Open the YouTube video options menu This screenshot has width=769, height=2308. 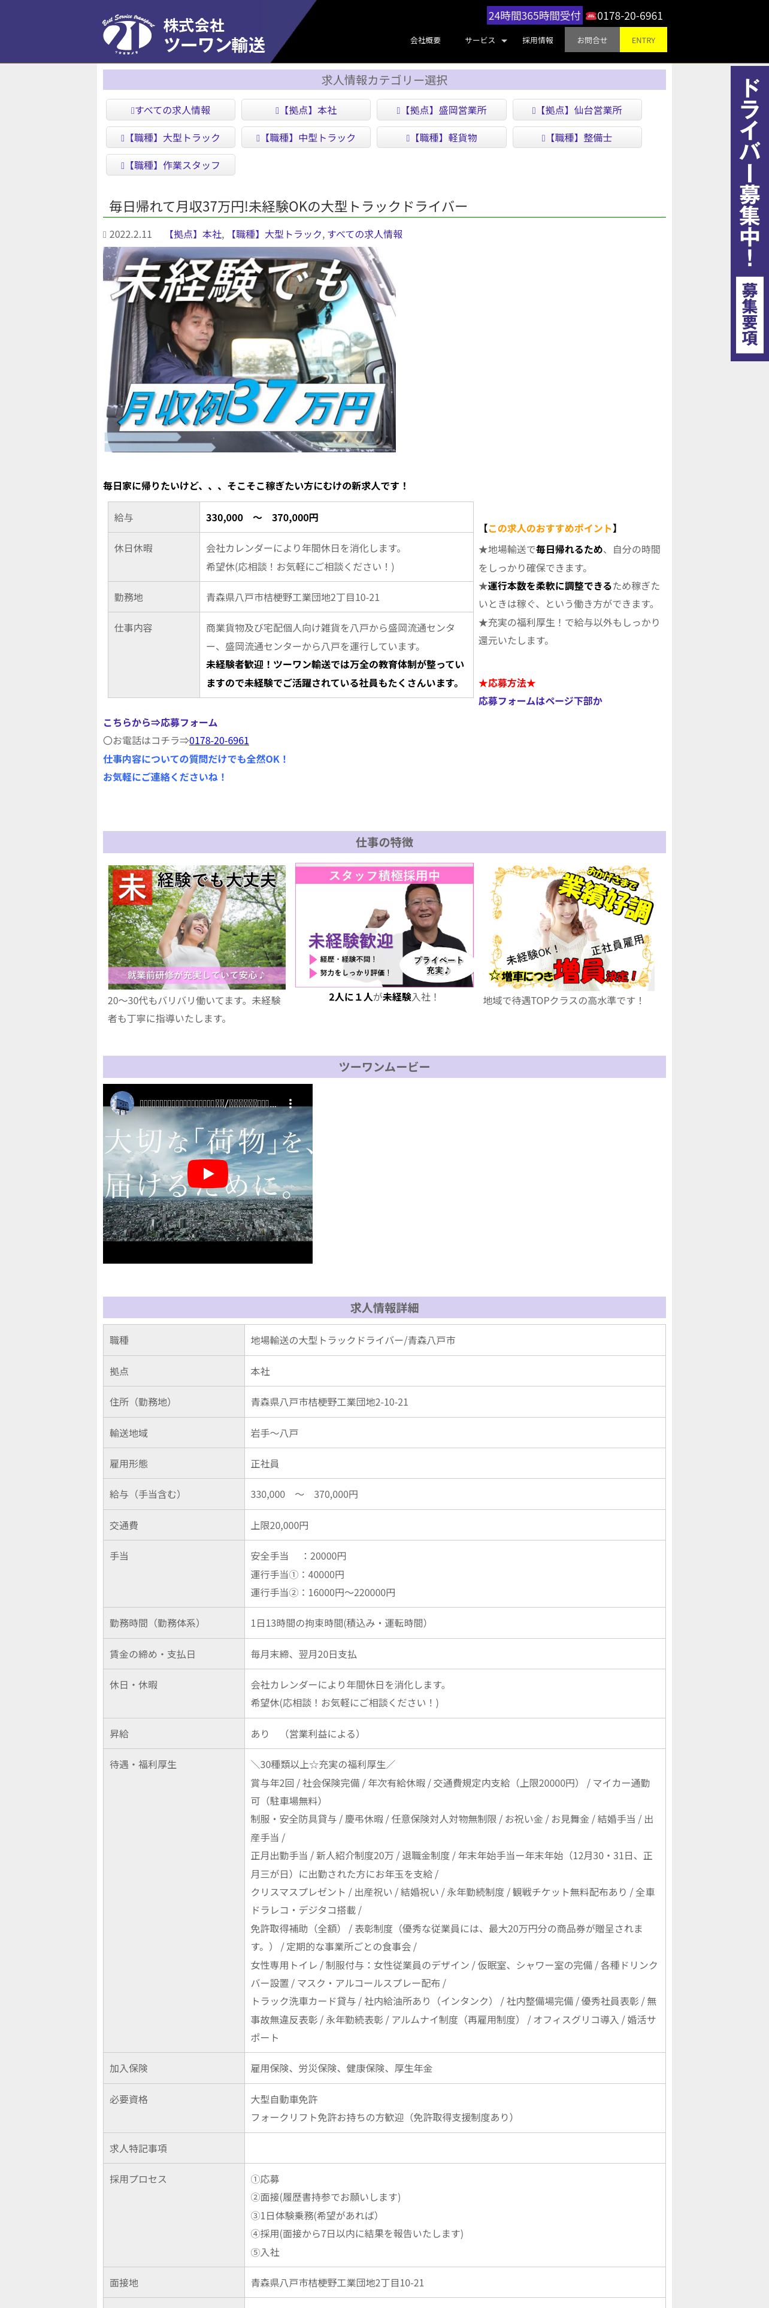(290, 1104)
